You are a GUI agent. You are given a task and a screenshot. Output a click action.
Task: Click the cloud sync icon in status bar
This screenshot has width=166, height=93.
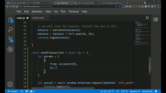click(x=22, y=91)
